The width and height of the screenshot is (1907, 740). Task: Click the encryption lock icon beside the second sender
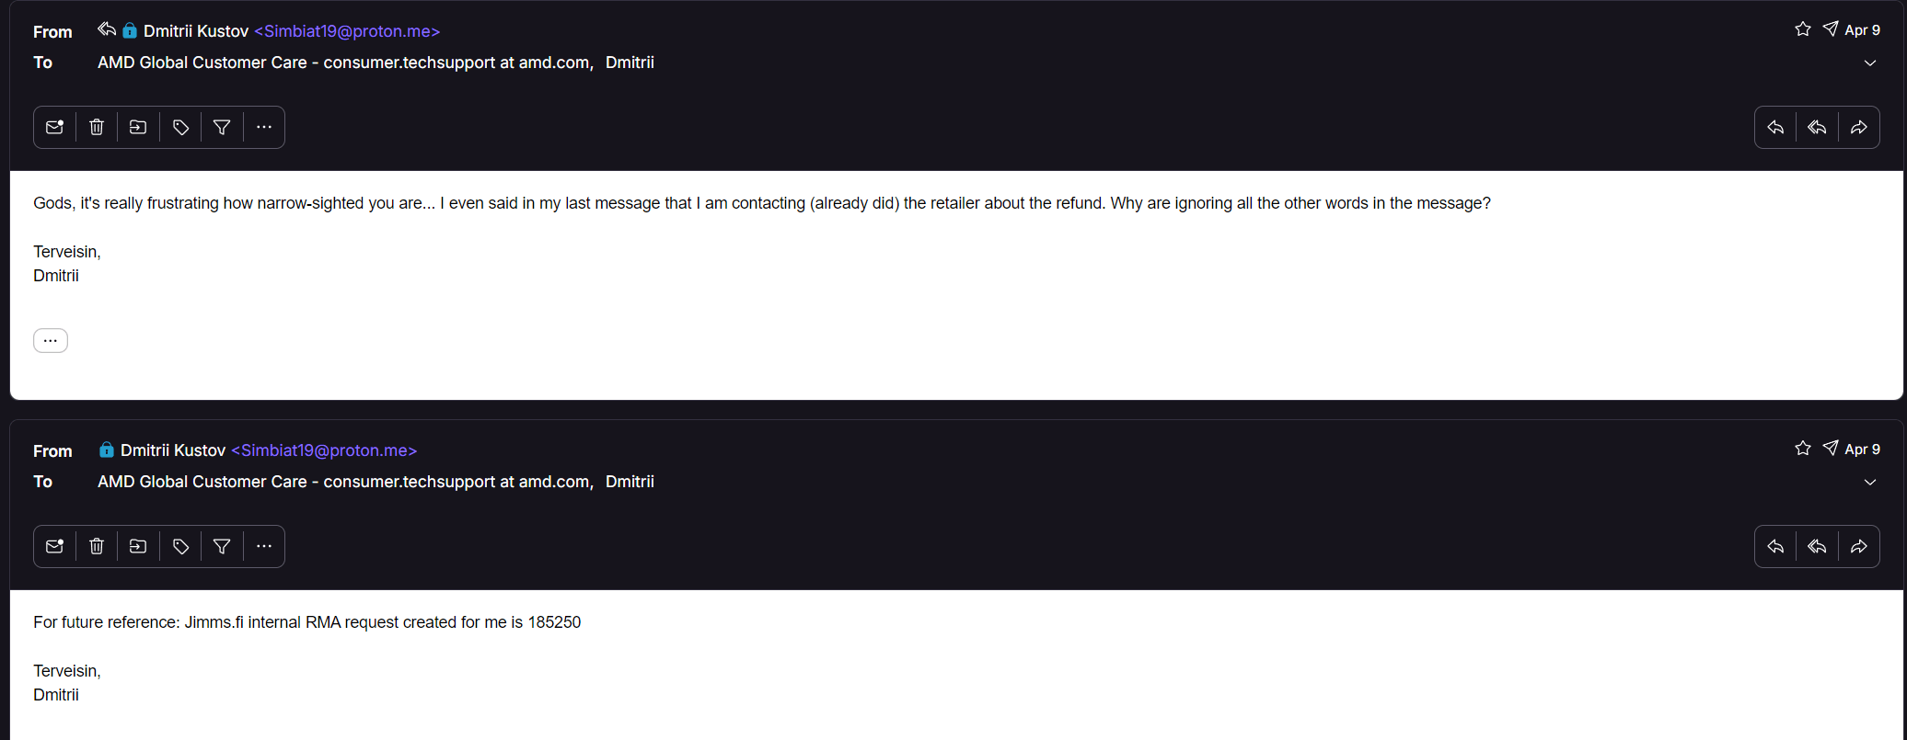pyautogui.click(x=107, y=450)
